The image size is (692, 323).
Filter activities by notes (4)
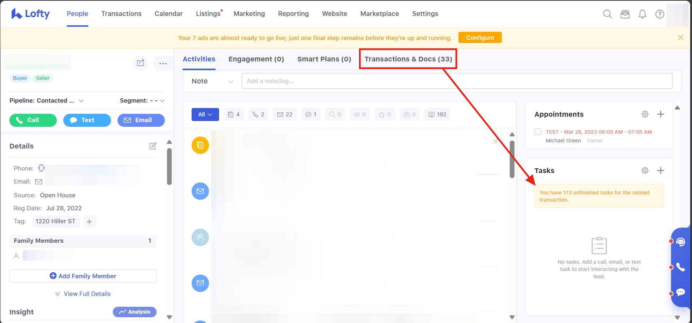pos(234,115)
